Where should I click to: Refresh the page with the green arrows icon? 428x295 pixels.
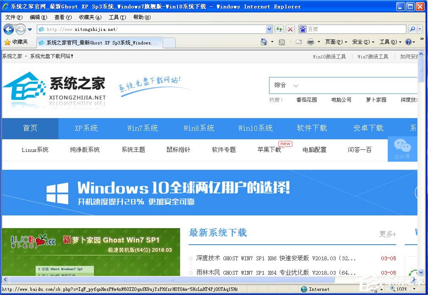pos(279,29)
